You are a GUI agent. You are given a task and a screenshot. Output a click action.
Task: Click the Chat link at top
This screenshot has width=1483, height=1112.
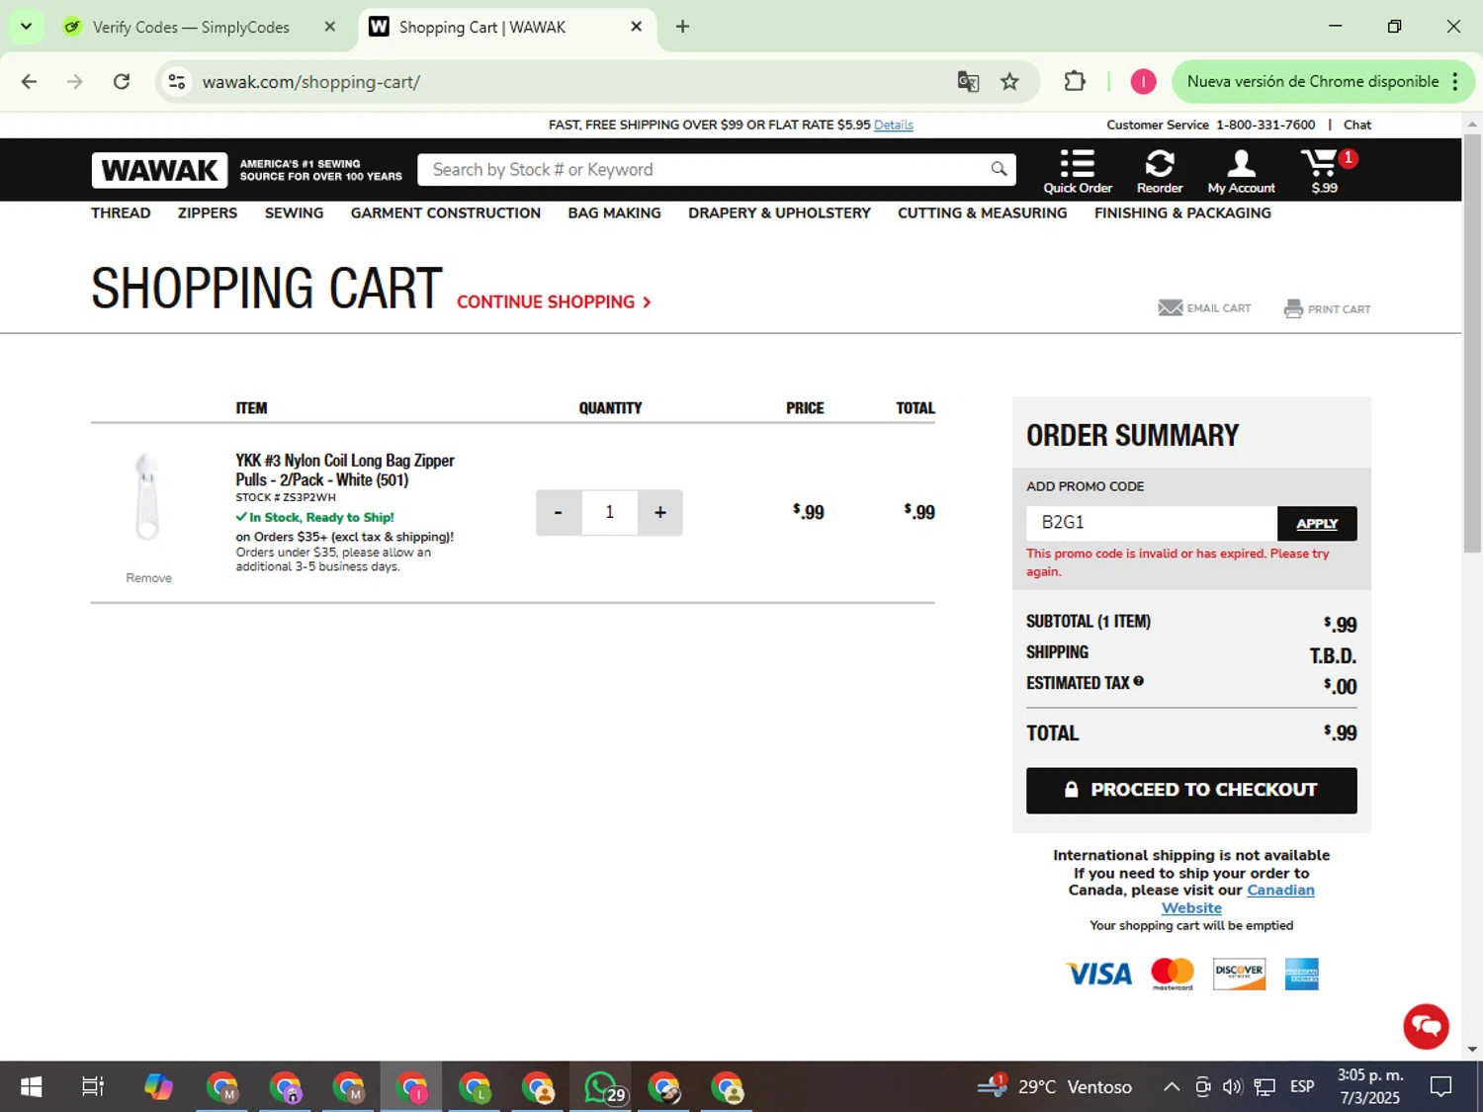pos(1356,125)
